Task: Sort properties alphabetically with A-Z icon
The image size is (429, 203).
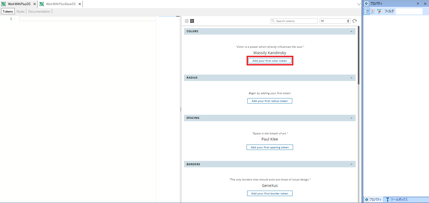Action: click(x=373, y=11)
